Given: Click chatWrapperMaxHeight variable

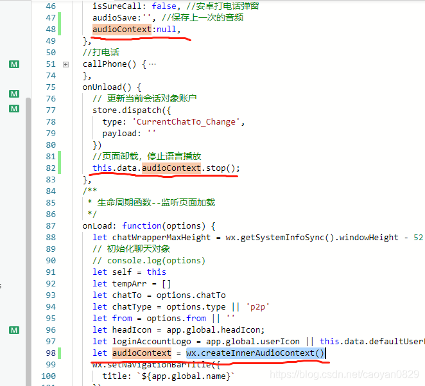Looking at the screenshot, I should point(161,238).
